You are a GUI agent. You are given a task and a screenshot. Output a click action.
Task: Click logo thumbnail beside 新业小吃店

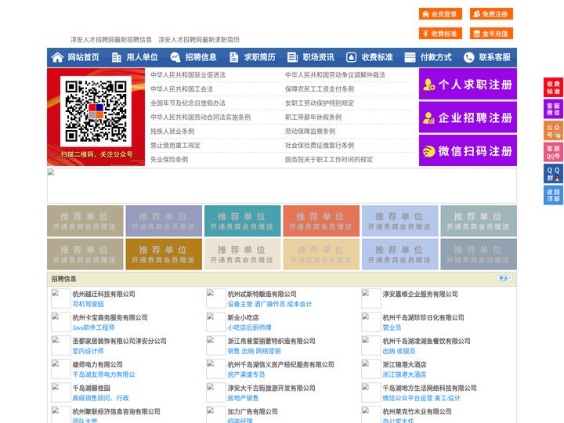click(x=216, y=322)
